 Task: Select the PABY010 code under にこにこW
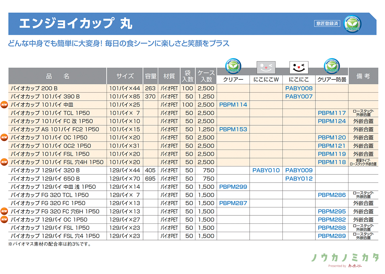click(x=266, y=170)
